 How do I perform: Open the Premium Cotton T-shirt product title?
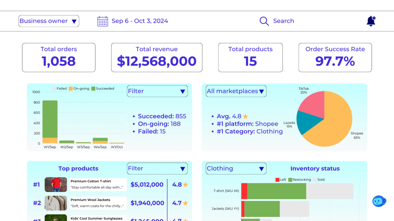click(91, 181)
